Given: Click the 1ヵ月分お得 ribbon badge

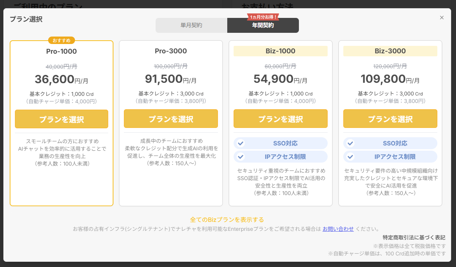Looking at the screenshot, I should pos(263,17).
